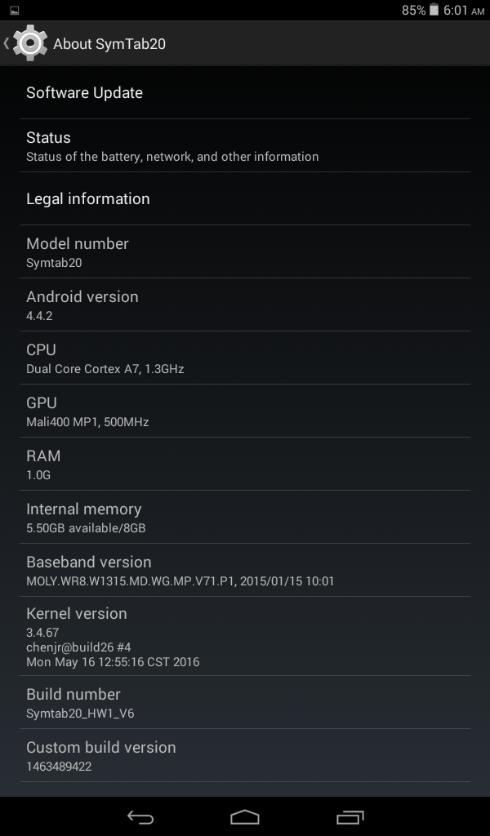Tap the battery icon in status bar
This screenshot has width=490, height=836.
click(434, 10)
